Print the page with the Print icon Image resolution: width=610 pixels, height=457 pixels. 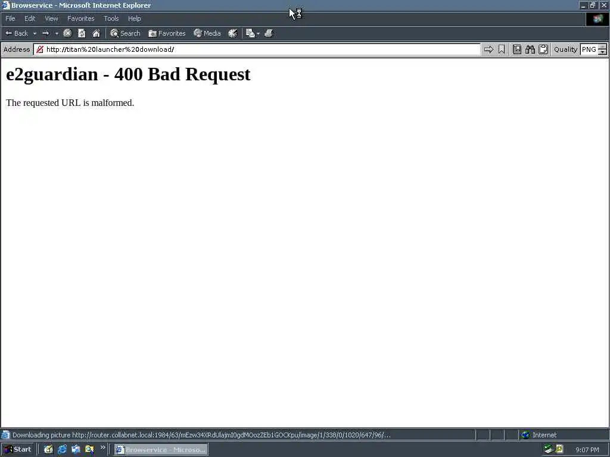click(x=269, y=33)
